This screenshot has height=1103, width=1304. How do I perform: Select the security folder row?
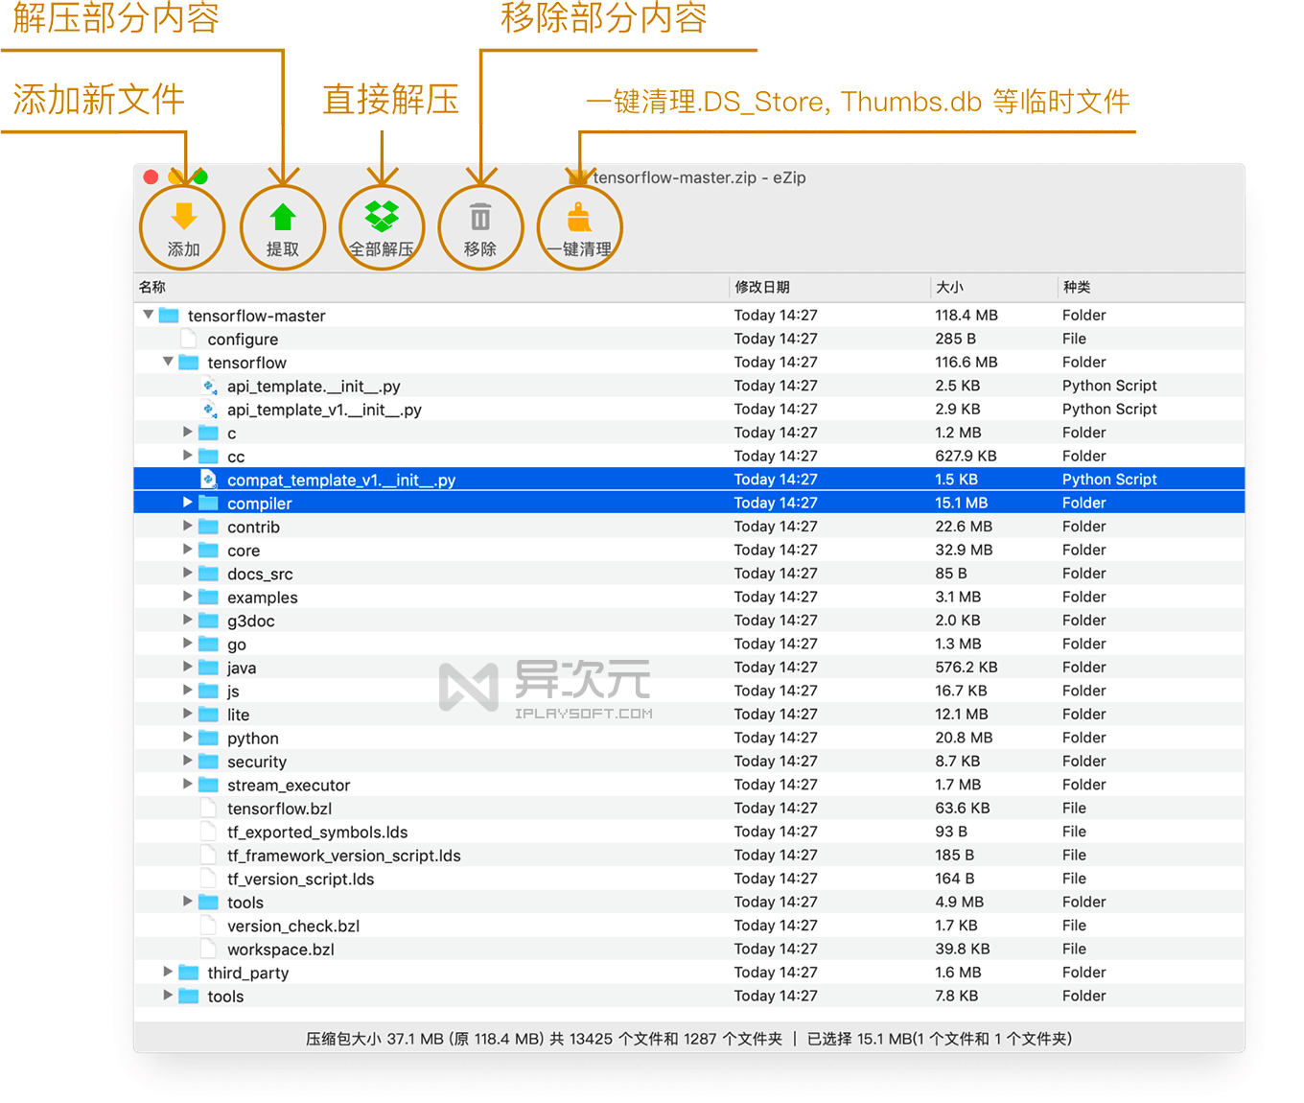257,761
